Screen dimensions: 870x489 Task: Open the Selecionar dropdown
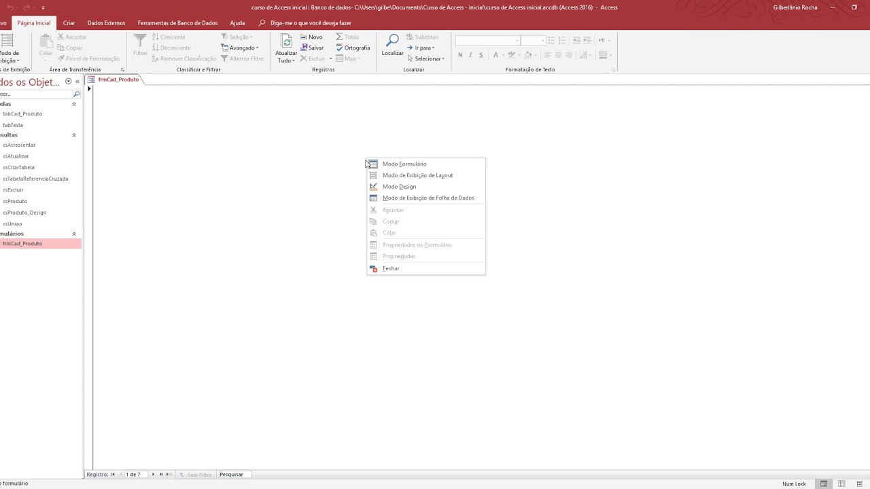[x=425, y=59]
